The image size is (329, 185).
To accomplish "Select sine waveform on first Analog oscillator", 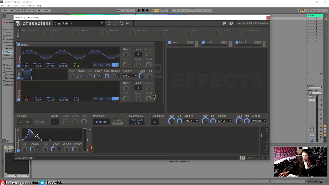I will pyautogui.click(x=115, y=65).
